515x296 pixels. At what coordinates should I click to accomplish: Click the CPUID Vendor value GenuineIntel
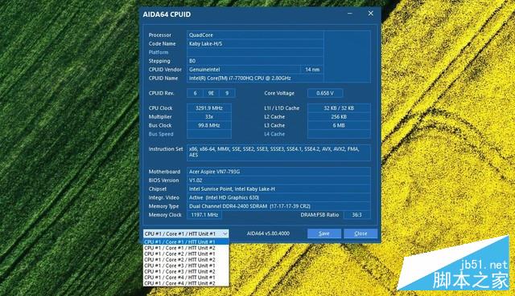coord(244,70)
